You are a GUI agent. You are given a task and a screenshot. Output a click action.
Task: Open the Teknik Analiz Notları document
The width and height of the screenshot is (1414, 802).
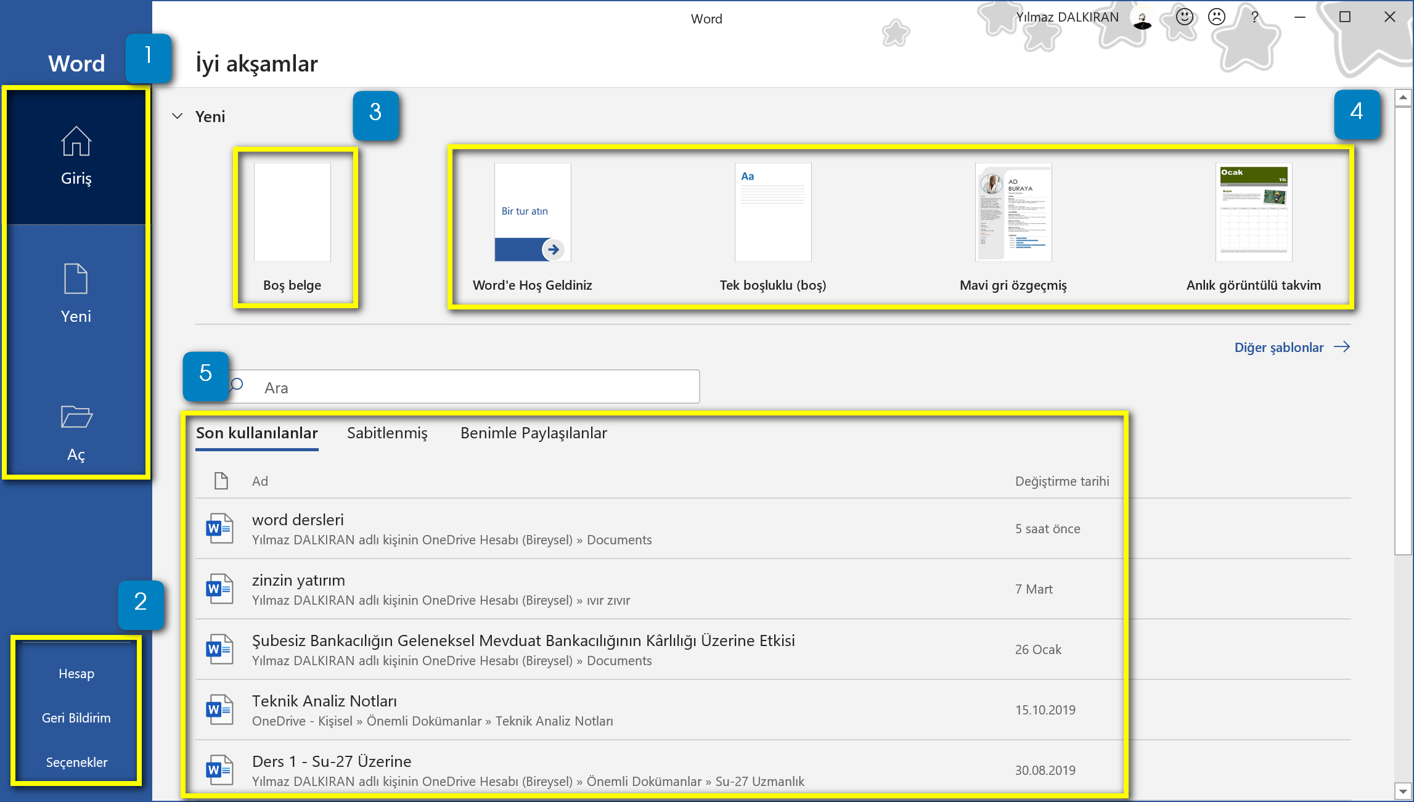point(773,710)
